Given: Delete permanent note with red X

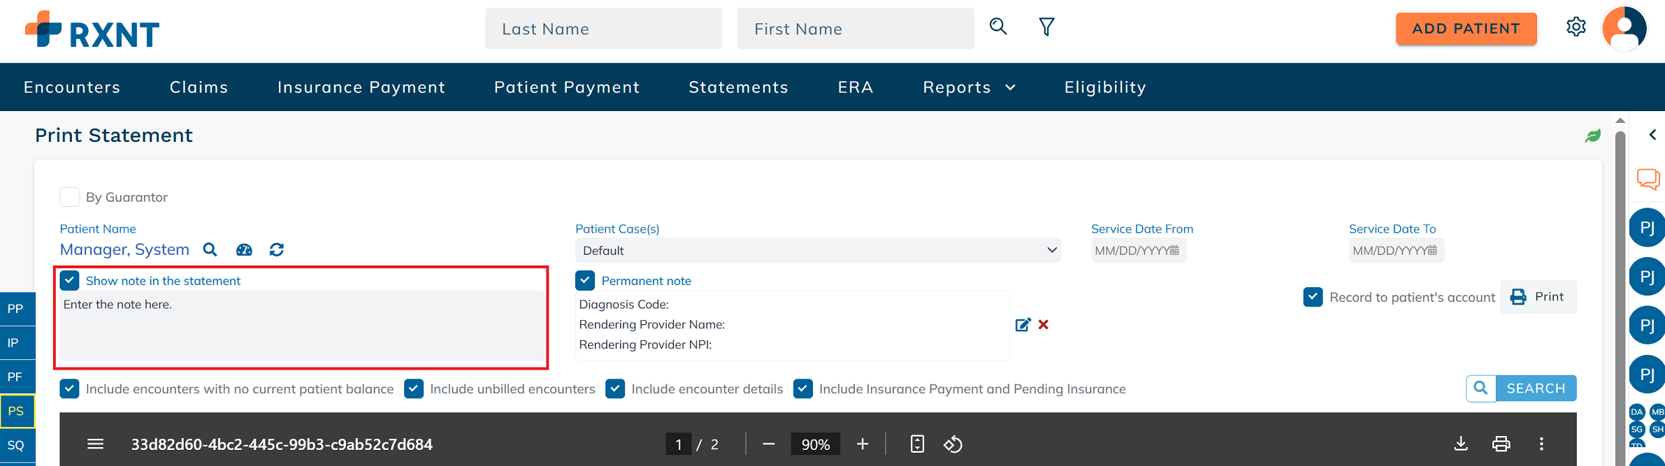Looking at the screenshot, I should point(1044,324).
